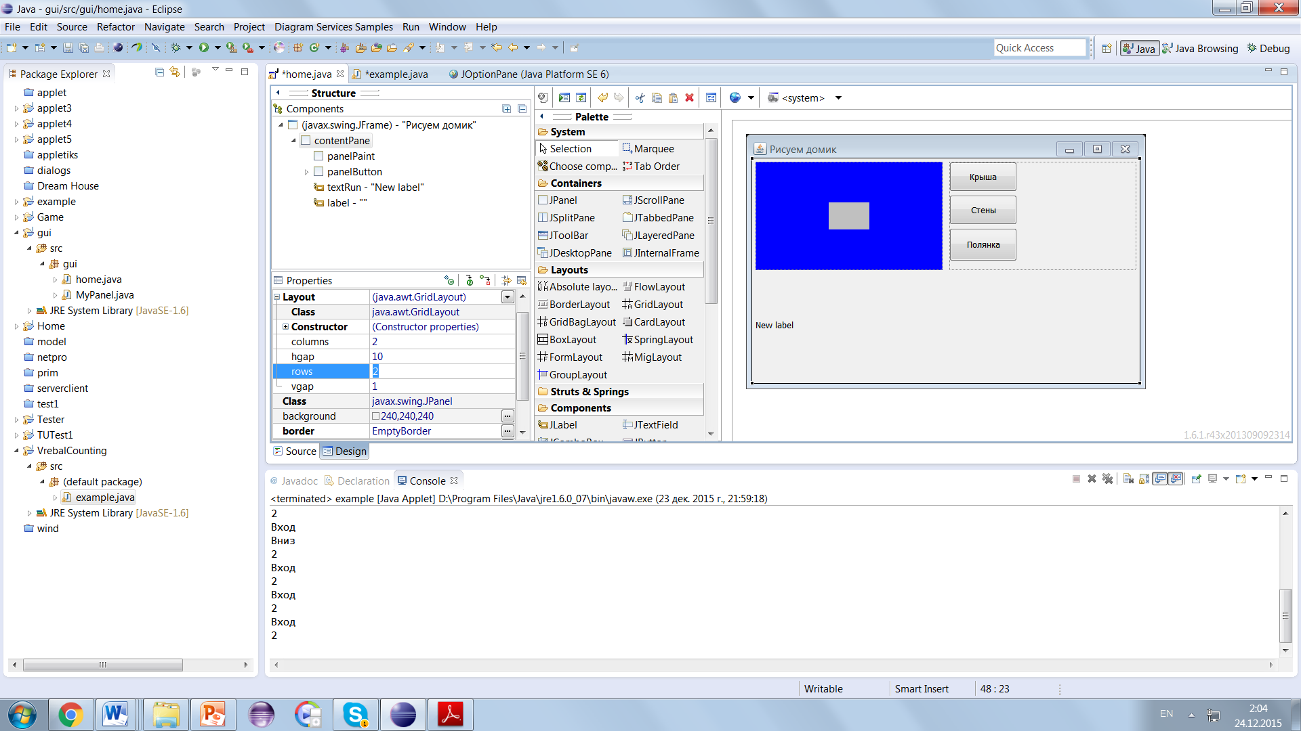Open the <system> look-and-feel dropdown
The width and height of the screenshot is (1301, 731).
point(838,98)
